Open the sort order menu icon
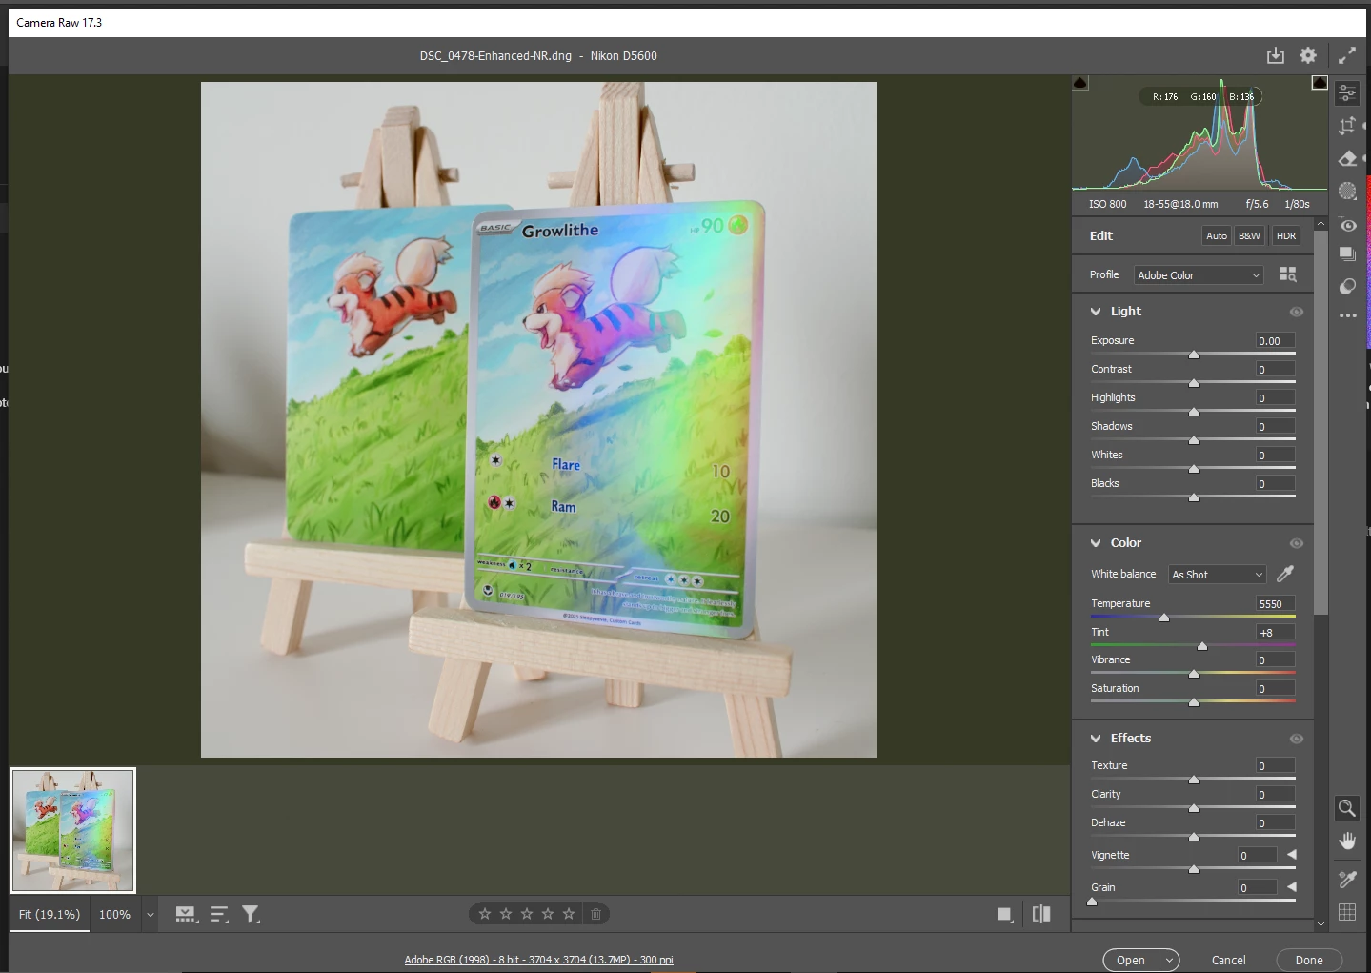Screen dimensions: 1371x973 click(x=219, y=915)
